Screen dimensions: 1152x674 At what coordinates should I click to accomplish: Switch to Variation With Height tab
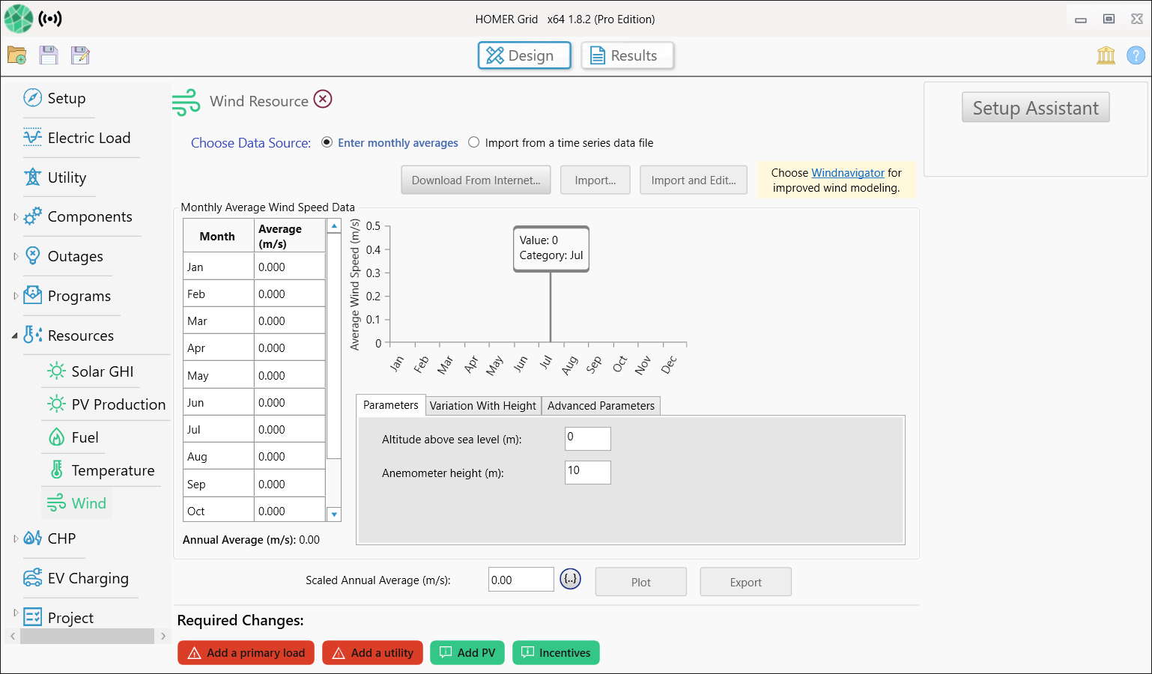[x=483, y=406]
